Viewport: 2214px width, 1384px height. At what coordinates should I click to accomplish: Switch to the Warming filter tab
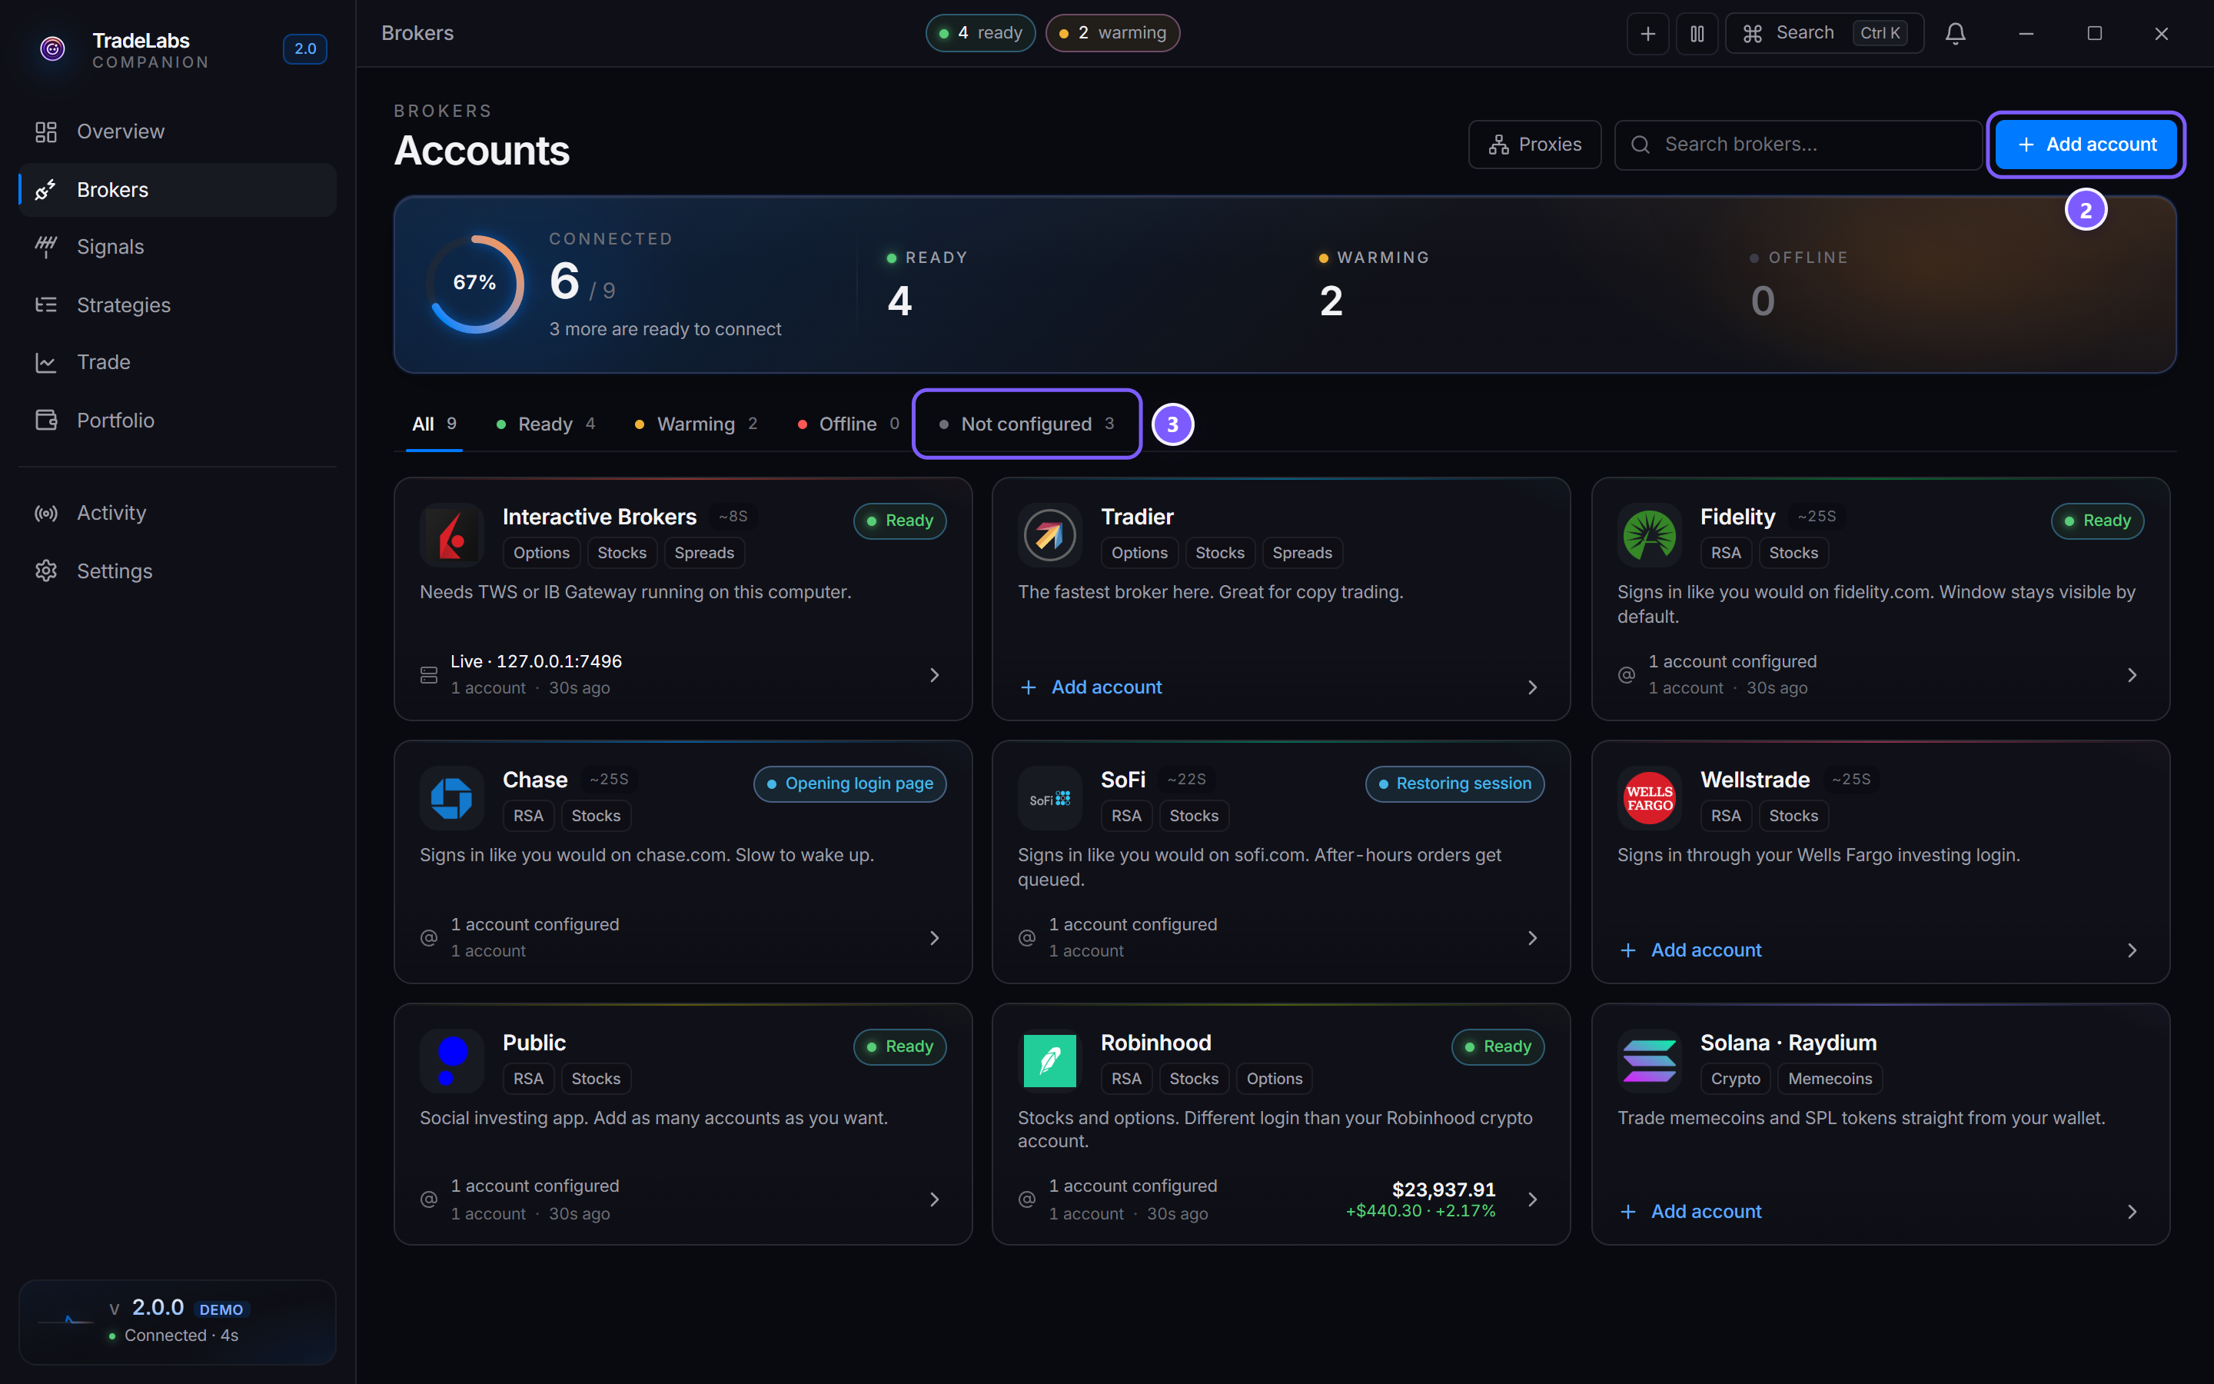[x=696, y=424]
